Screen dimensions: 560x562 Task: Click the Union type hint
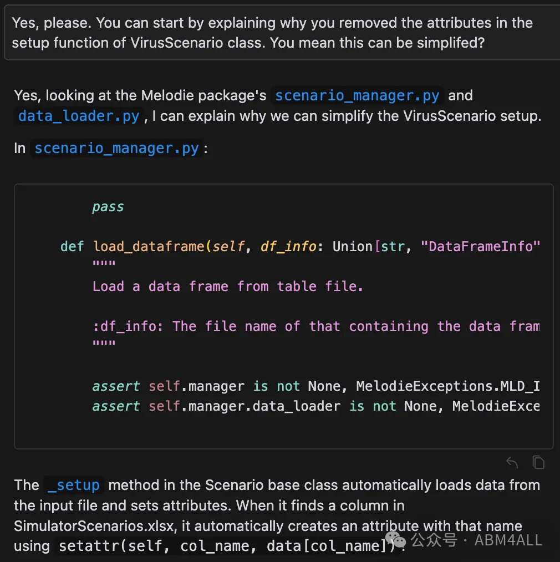[x=353, y=247]
